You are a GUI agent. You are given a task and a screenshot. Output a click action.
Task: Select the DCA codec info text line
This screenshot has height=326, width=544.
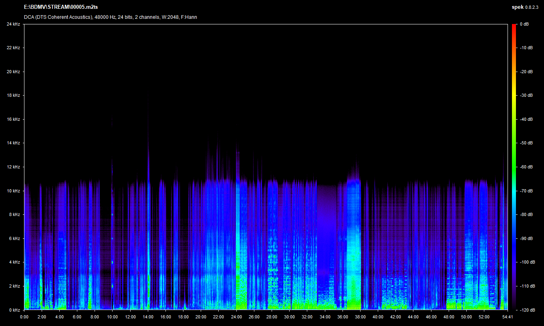tap(110, 17)
